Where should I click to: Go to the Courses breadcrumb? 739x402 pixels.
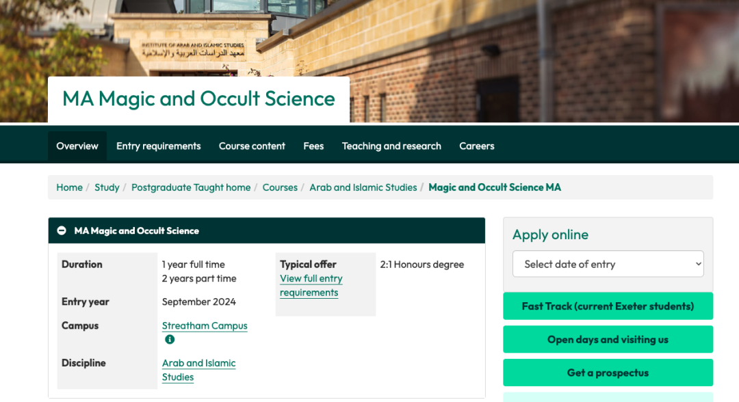[280, 187]
